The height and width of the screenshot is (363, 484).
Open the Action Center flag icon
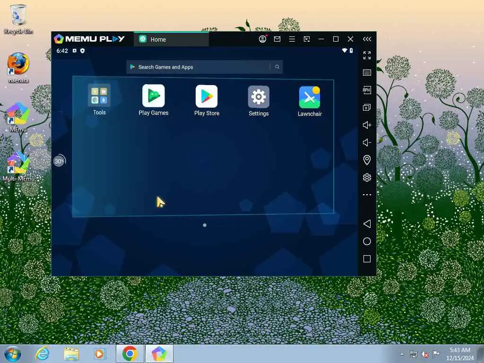pos(436,354)
